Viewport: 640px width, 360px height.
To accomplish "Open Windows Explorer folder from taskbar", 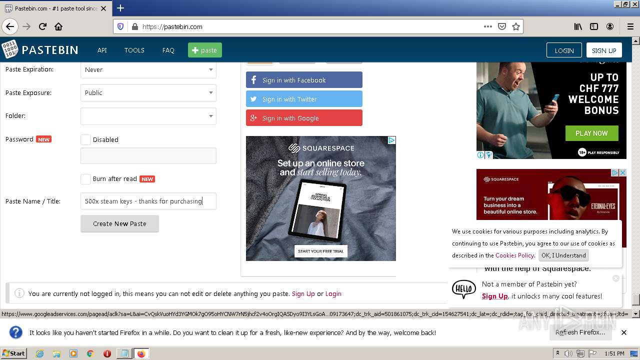I will [56, 353].
